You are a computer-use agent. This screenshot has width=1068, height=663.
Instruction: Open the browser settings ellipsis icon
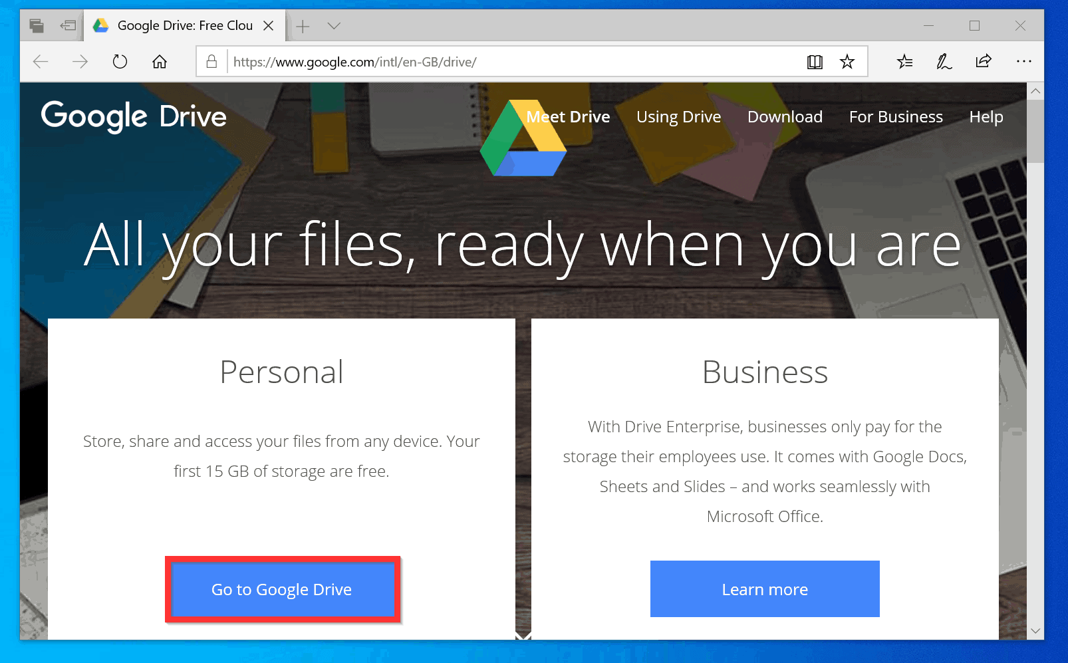(x=1023, y=61)
